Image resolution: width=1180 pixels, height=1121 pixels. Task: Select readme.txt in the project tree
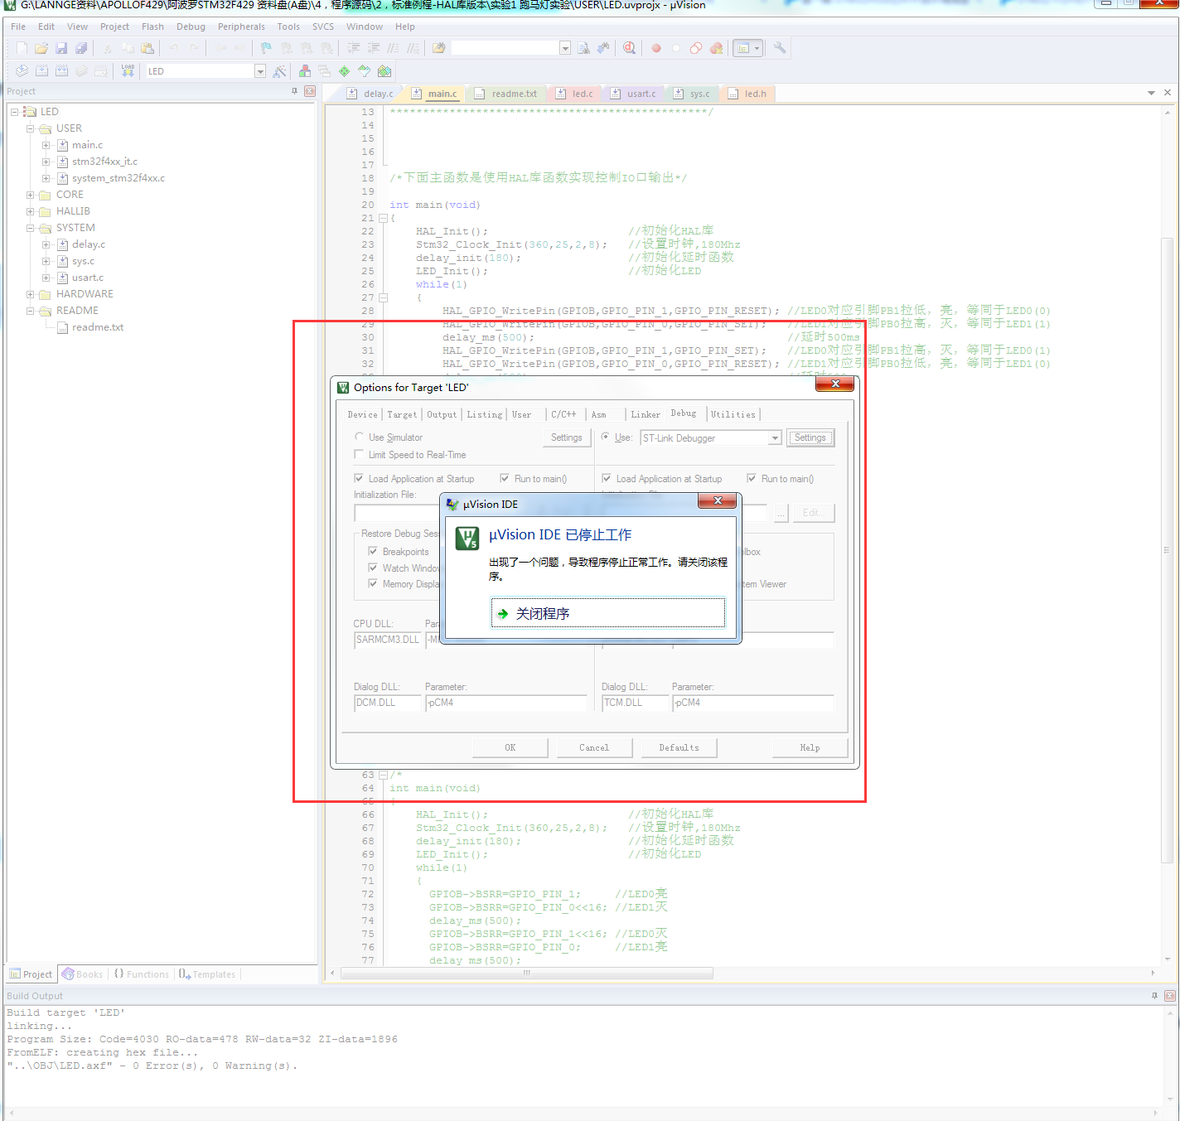point(98,327)
